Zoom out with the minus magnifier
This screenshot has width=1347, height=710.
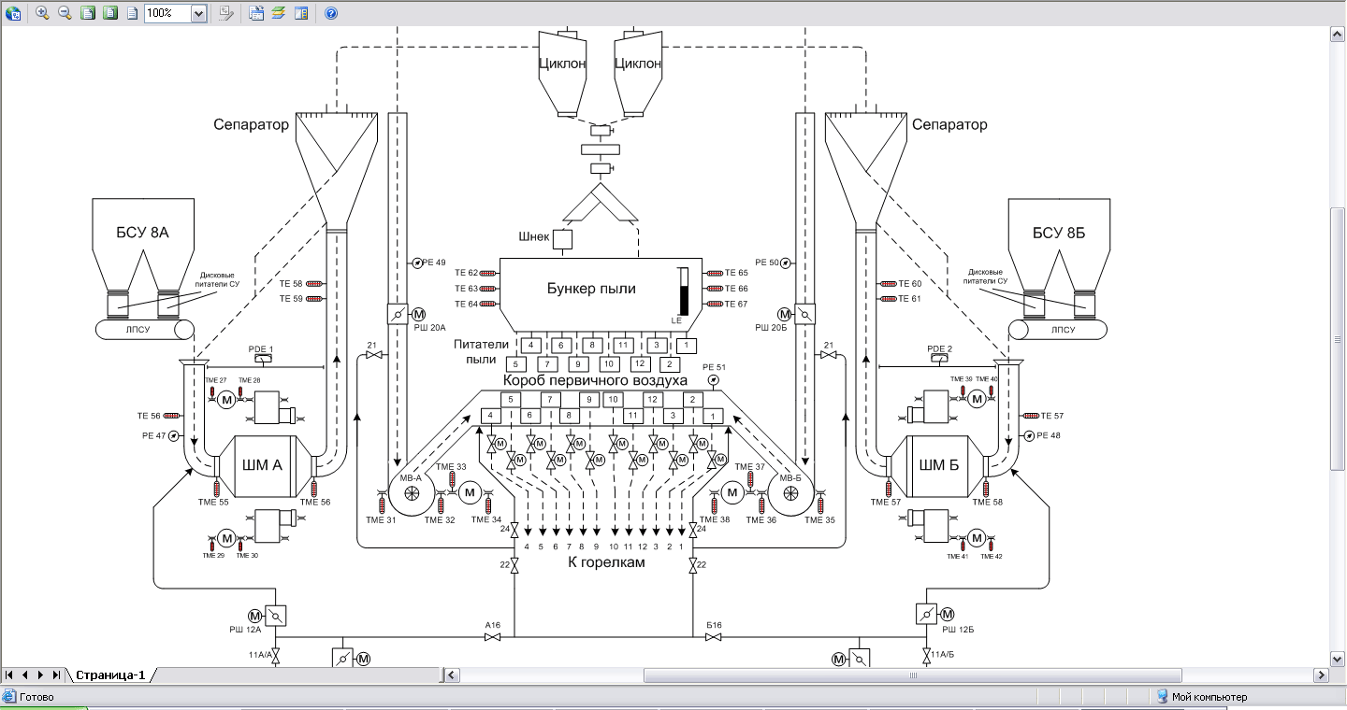pyautogui.click(x=65, y=13)
